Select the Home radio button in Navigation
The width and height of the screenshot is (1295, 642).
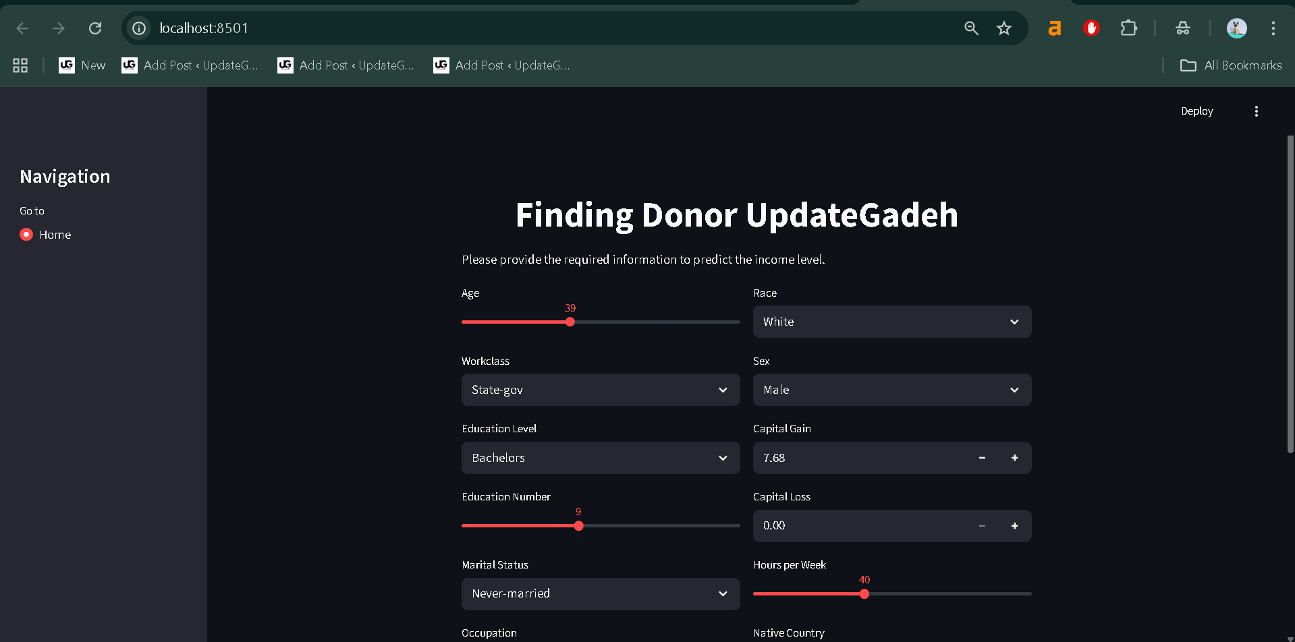tap(26, 235)
